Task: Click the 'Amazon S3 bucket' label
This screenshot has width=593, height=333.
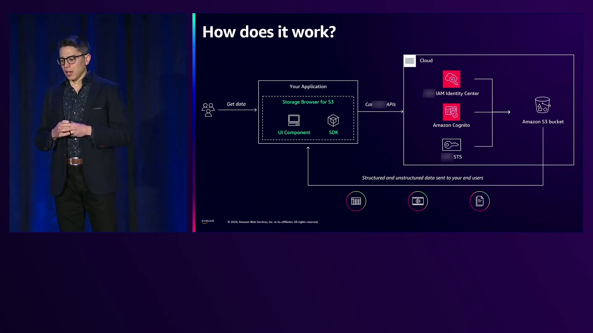Action: (543, 122)
